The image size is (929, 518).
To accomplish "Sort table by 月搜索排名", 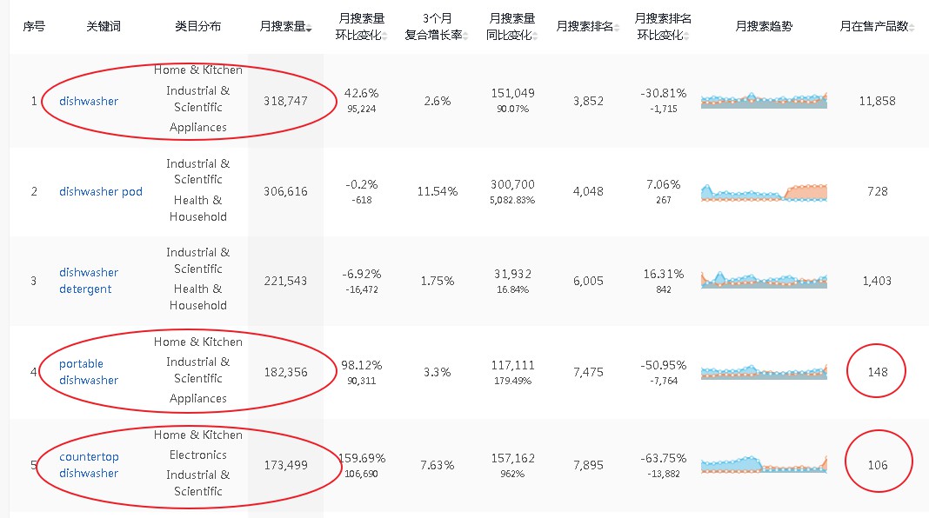I will coord(616,29).
